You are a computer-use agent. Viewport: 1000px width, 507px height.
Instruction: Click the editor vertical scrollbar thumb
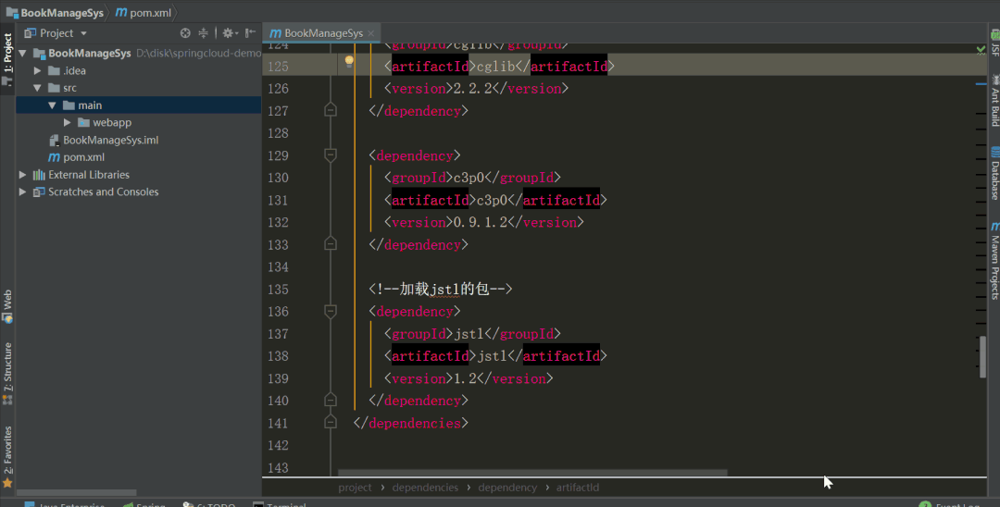pyautogui.click(x=982, y=357)
